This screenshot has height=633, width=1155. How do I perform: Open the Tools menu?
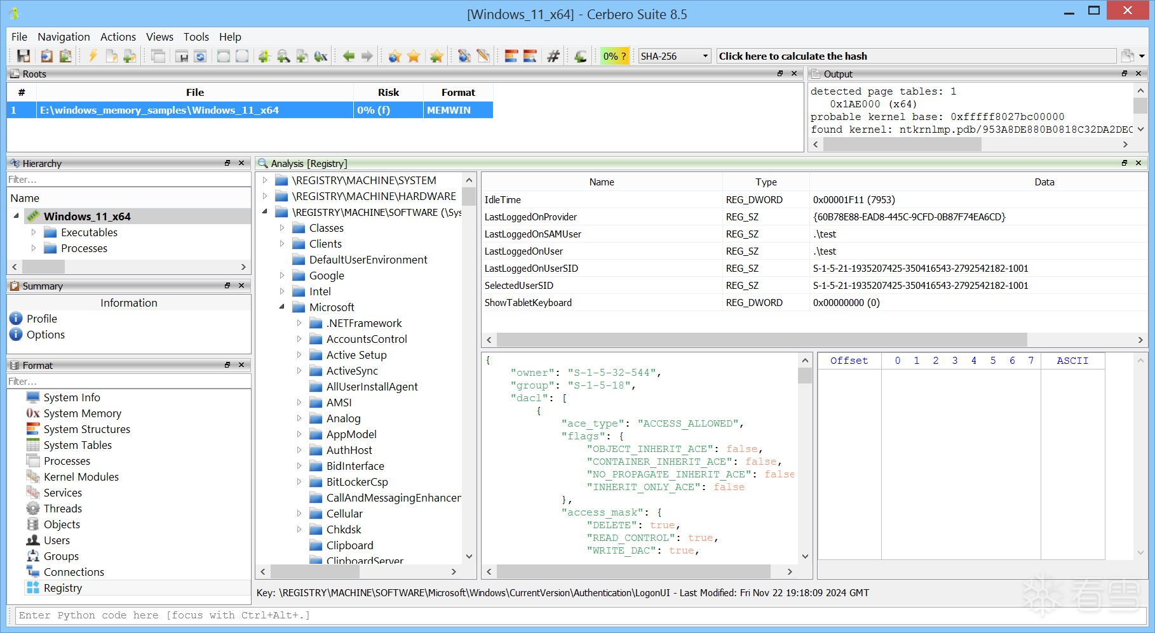coord(196,37)
